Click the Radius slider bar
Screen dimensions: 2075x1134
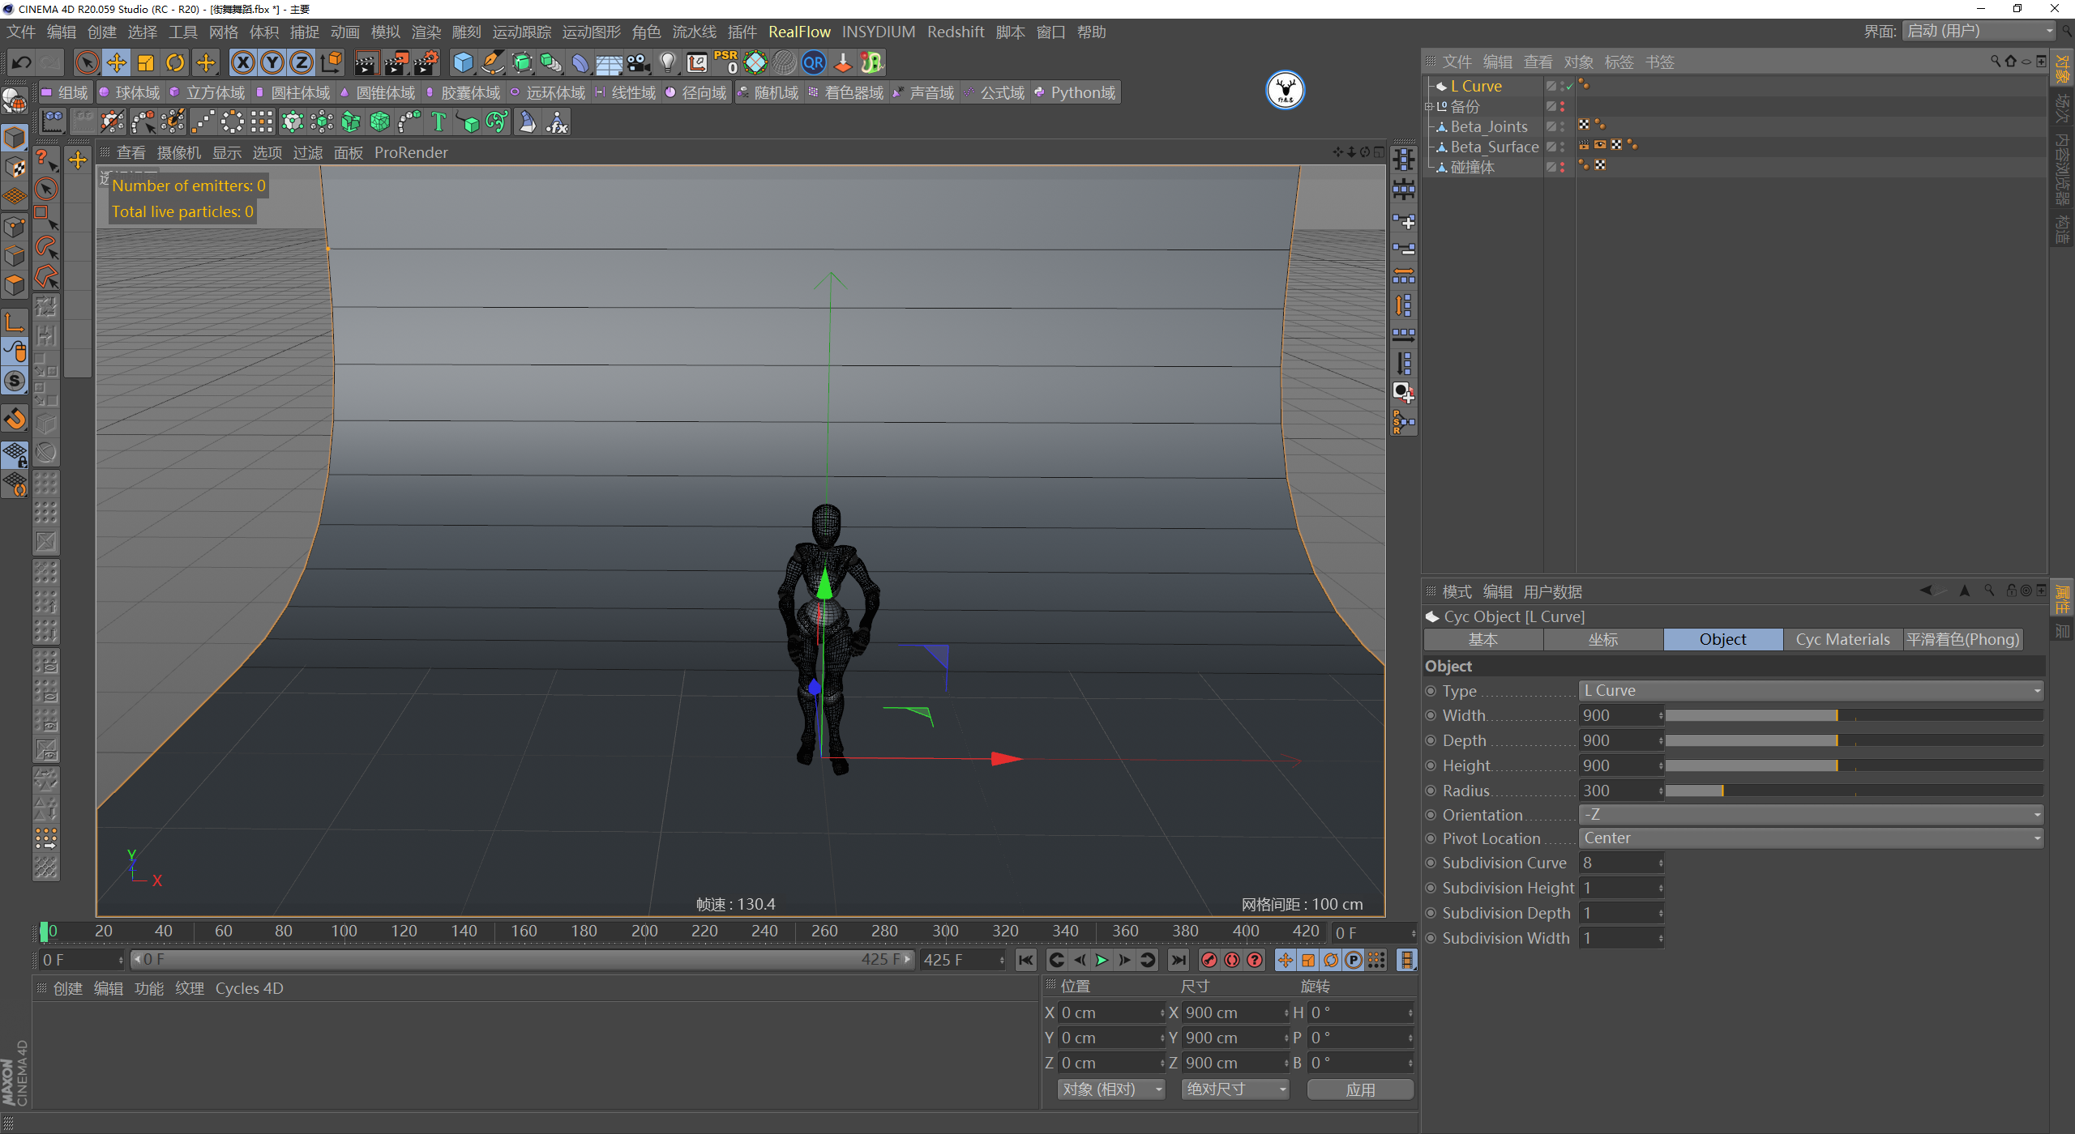tap(1853, 791)
